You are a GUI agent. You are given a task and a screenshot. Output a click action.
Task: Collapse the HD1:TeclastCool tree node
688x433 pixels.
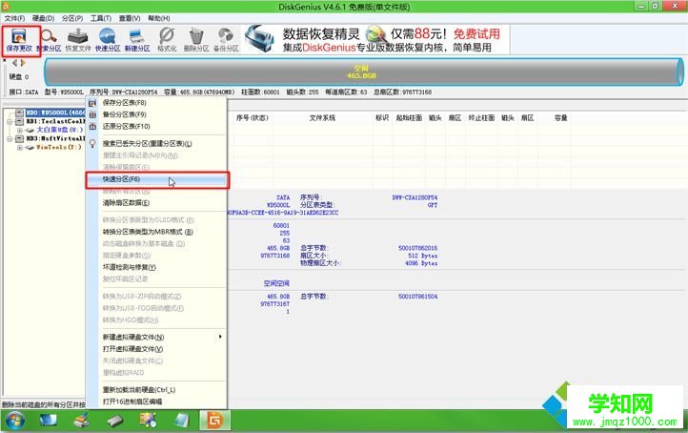point(10,122)
